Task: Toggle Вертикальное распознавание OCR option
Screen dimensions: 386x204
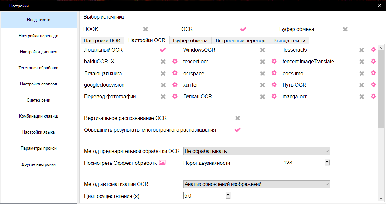Action: pyautogui.click(x=238, y=118)
